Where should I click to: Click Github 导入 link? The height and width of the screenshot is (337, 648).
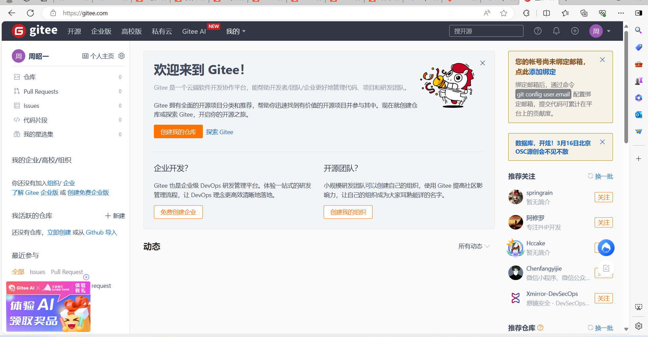point(101,233)
